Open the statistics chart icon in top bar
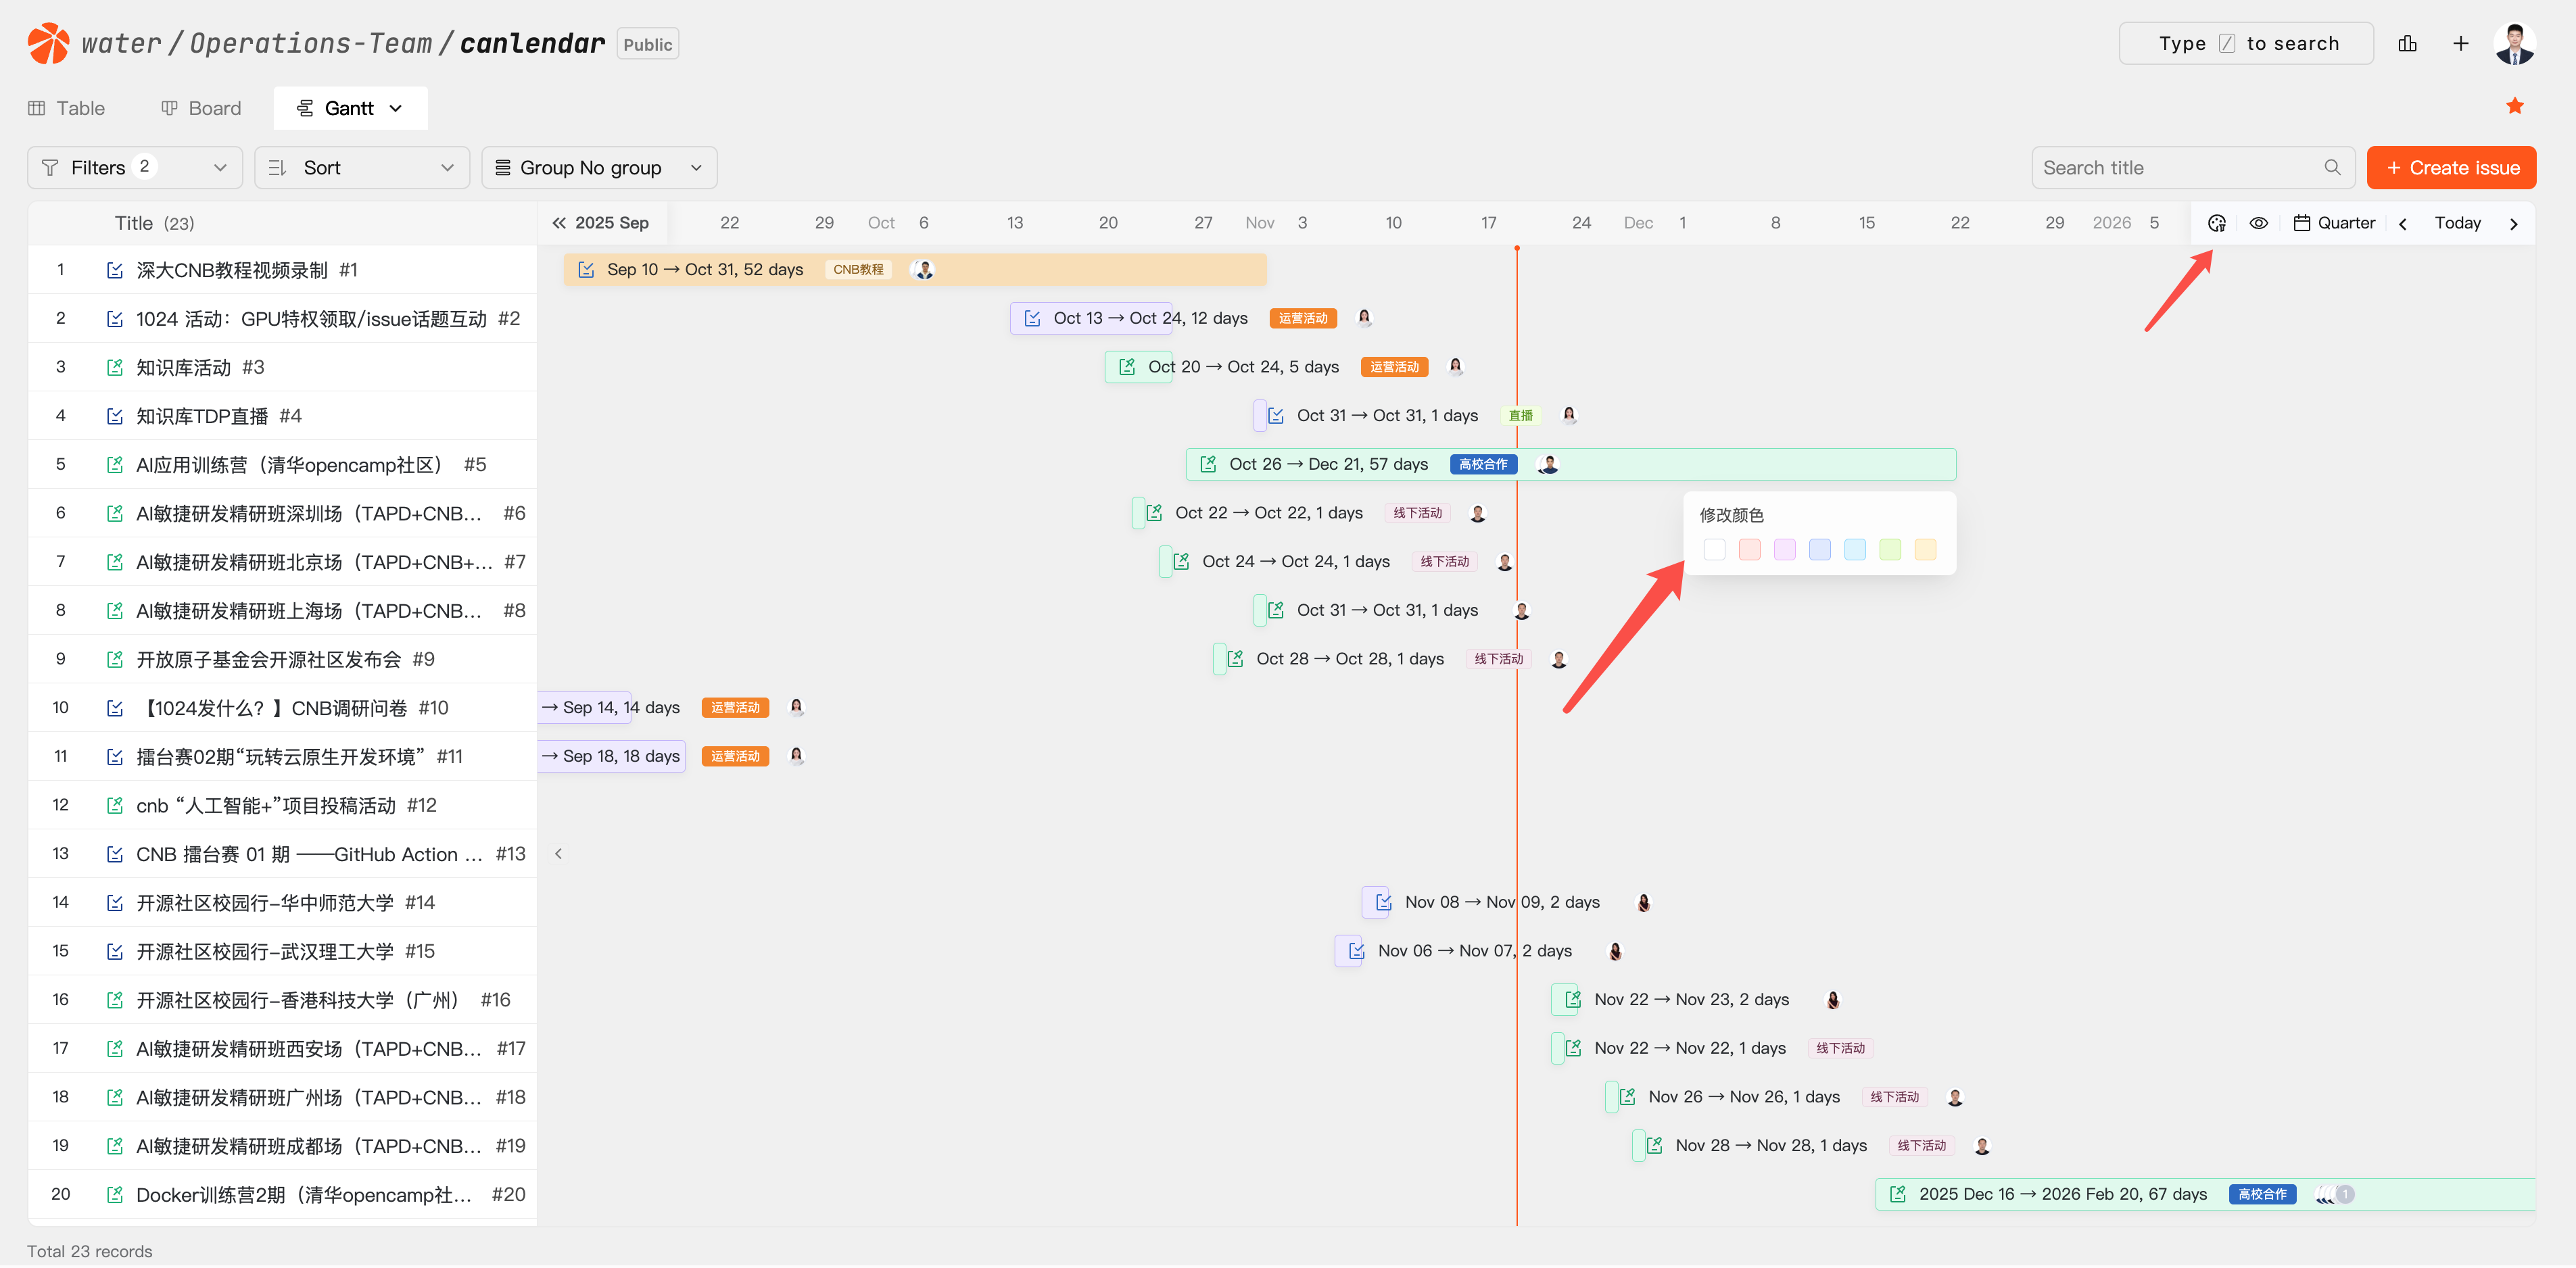 2407,43
